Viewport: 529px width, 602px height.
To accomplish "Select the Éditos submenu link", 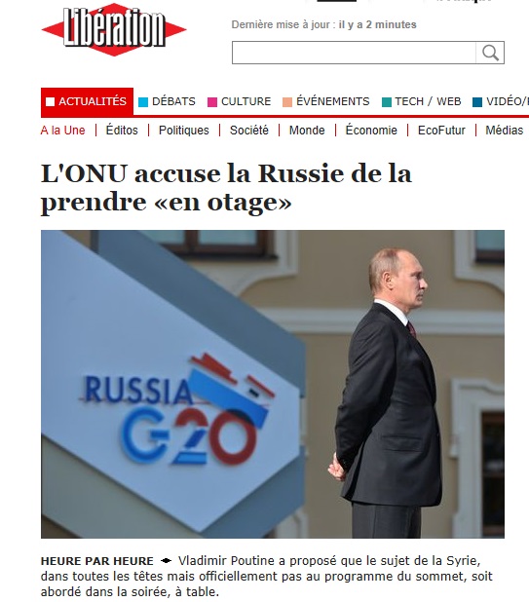I will pyautogui.click(x=122, y=131).
